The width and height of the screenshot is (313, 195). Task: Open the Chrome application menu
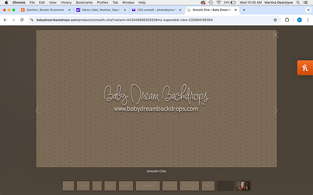pos(19,2)
